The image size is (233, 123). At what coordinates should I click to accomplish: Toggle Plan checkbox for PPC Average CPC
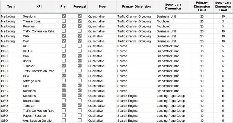(64, 81)
